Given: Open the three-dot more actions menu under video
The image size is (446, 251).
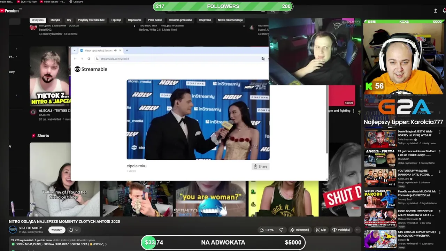Looking at the screenshot, I should coord(357,230).
